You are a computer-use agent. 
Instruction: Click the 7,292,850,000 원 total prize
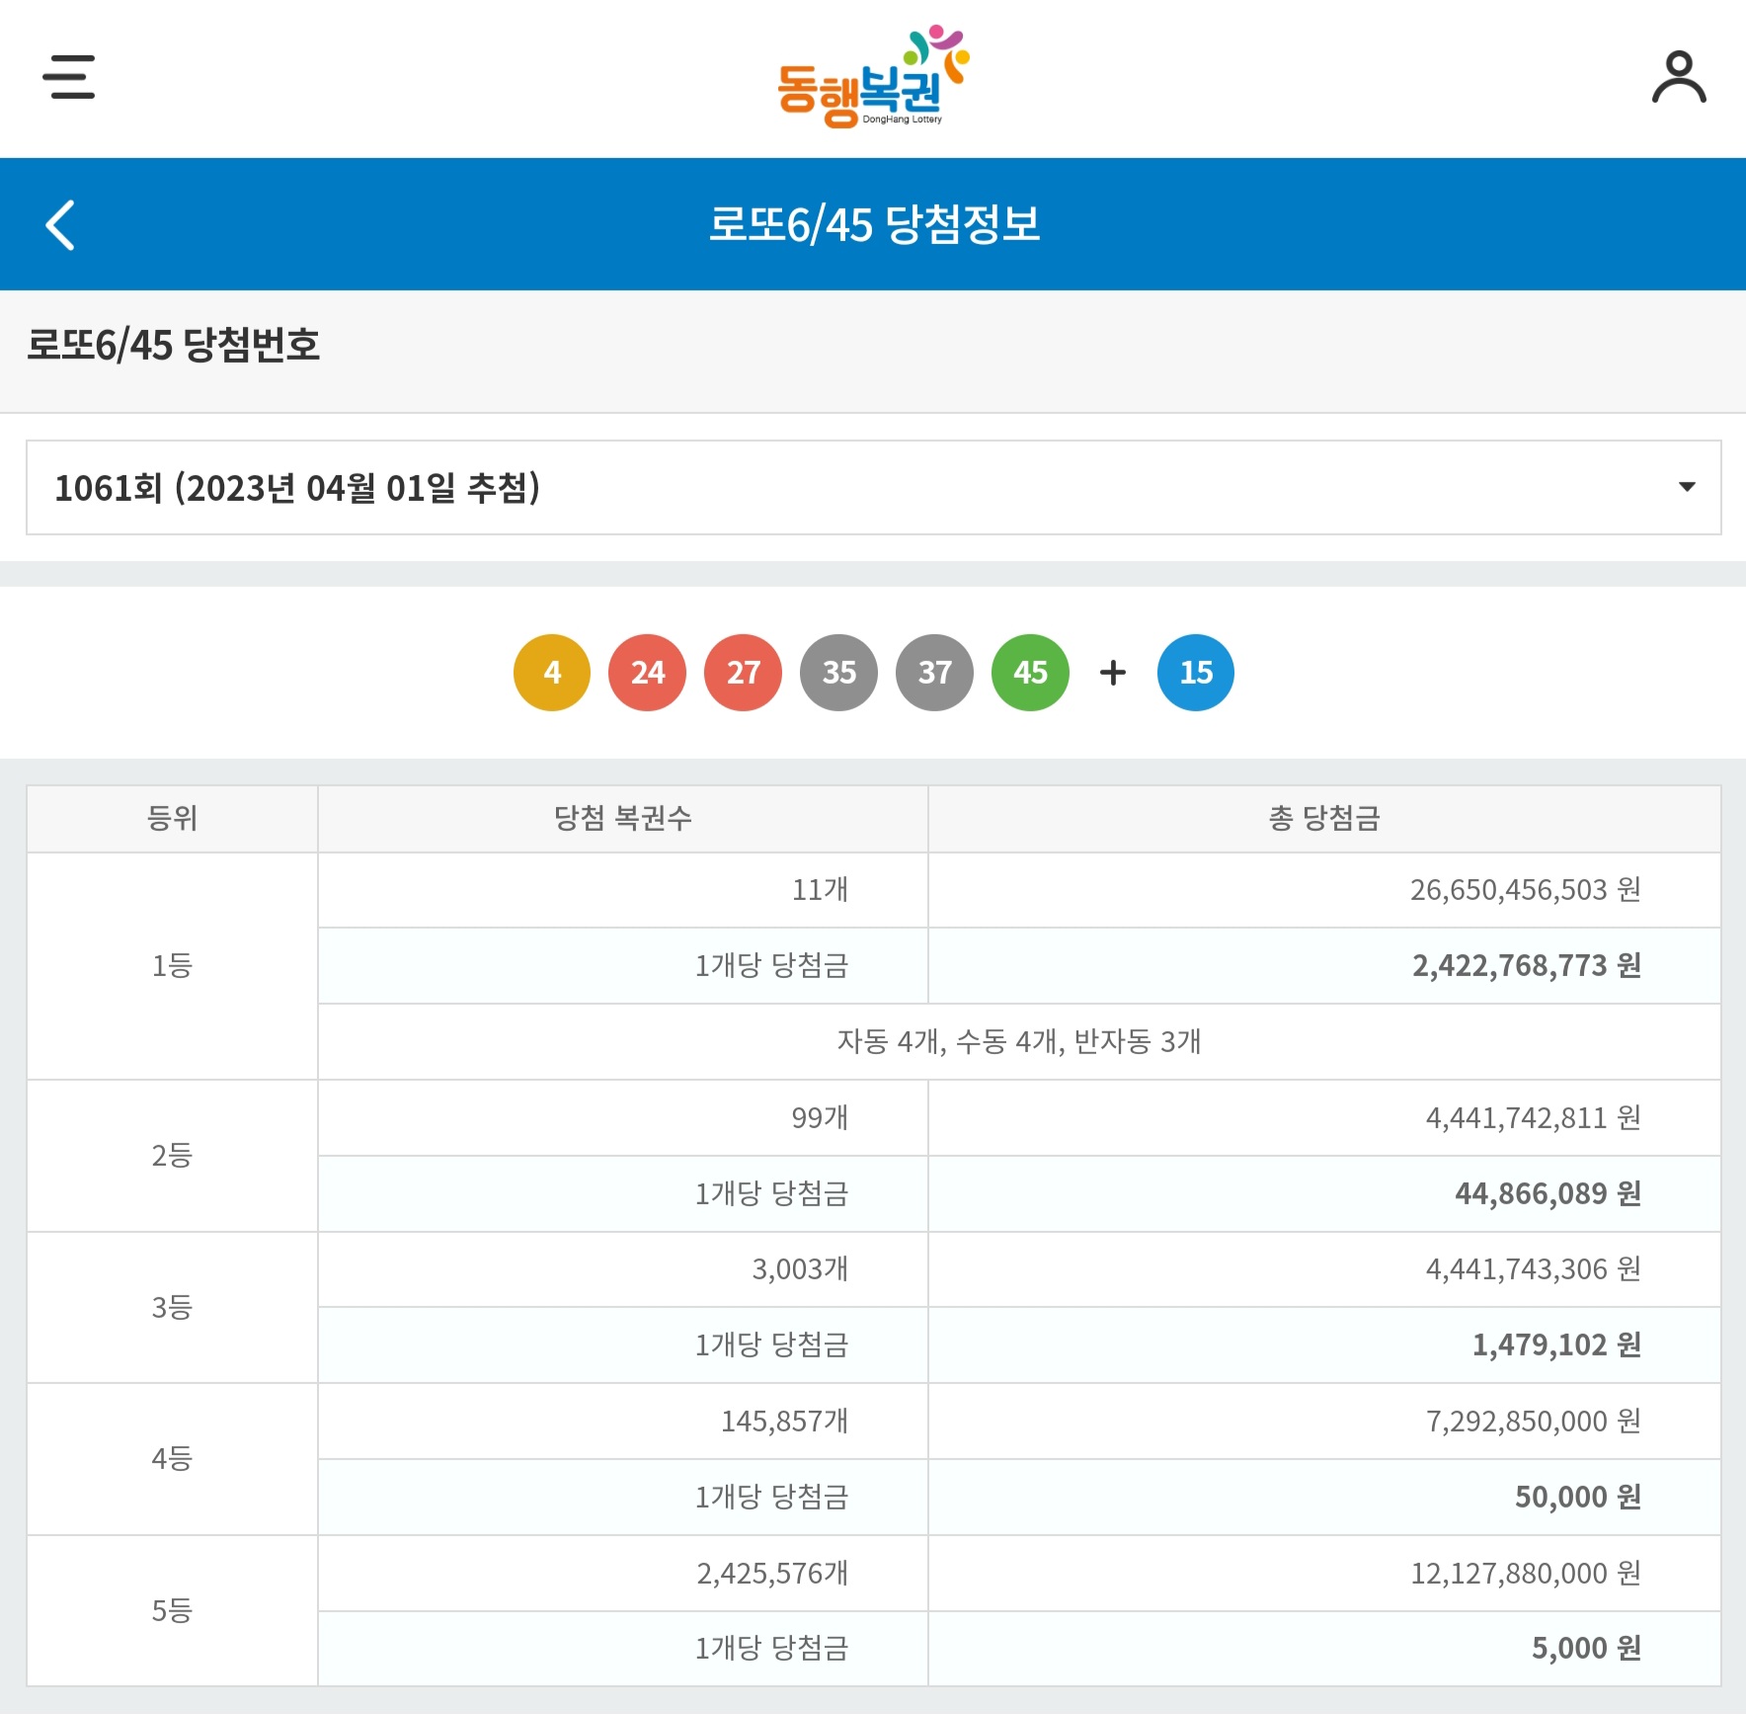coord(1324,1422)
